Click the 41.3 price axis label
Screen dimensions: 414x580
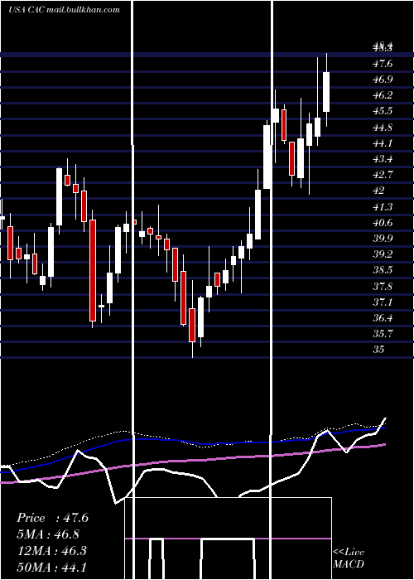(x=383, y=207)
